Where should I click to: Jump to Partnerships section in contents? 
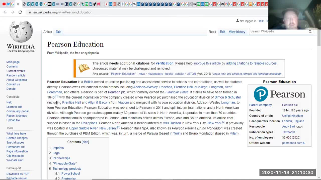click(x=61, y=158)
